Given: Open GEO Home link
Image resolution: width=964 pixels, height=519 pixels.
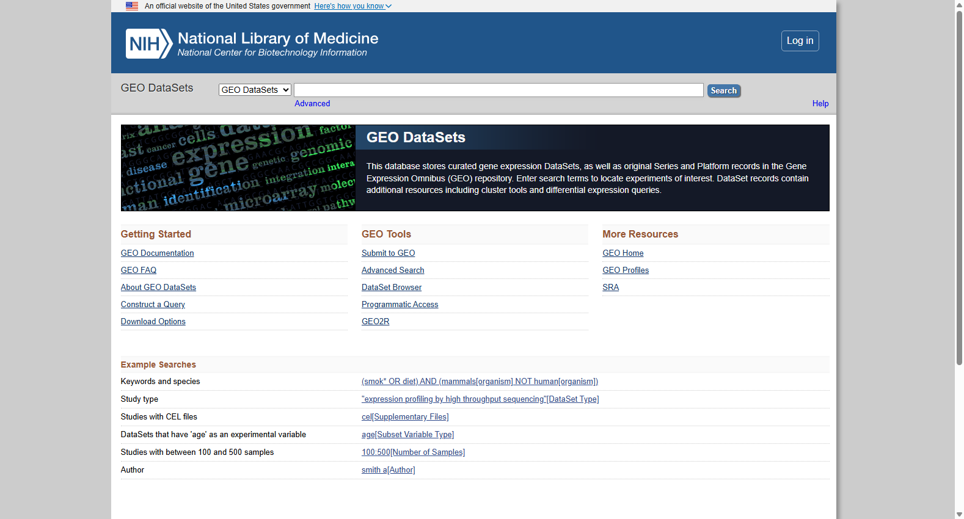Looking at the screenshot, I should 623,253.
